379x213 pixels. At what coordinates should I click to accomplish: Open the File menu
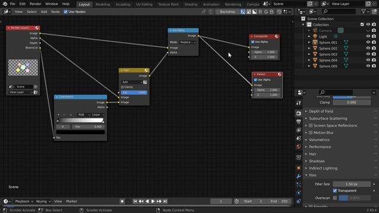pos(12,4)
